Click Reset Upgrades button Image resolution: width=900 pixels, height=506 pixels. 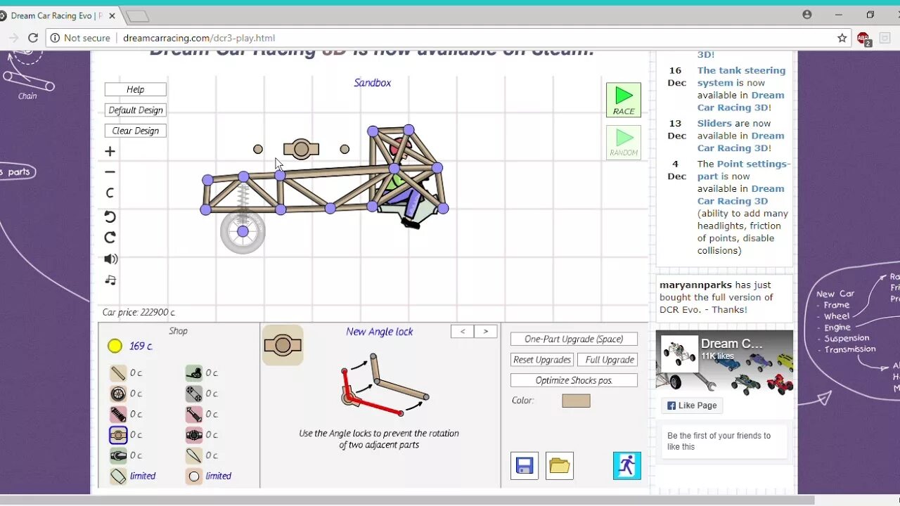click(542, 360)
